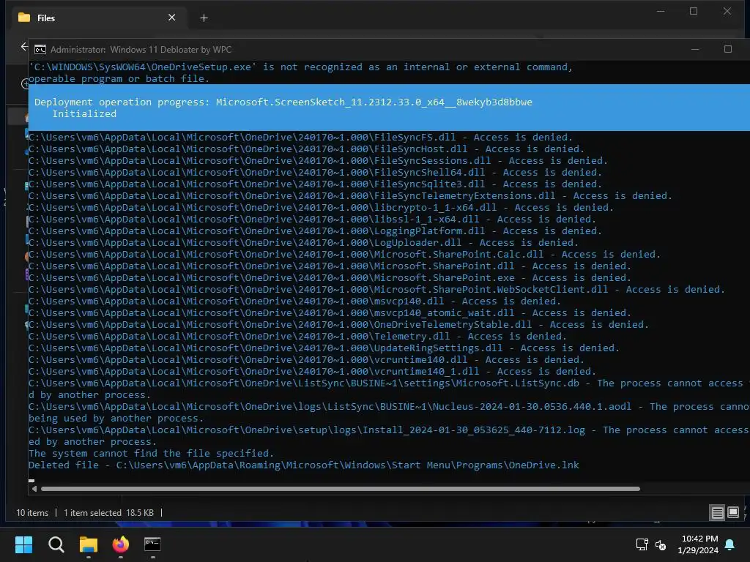This screenshot has width=750, height=562.
Task: Open the notification bell
Action: point(730,544)
